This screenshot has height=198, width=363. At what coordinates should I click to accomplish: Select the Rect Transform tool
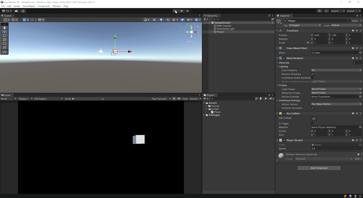click(x=4, y=43)
